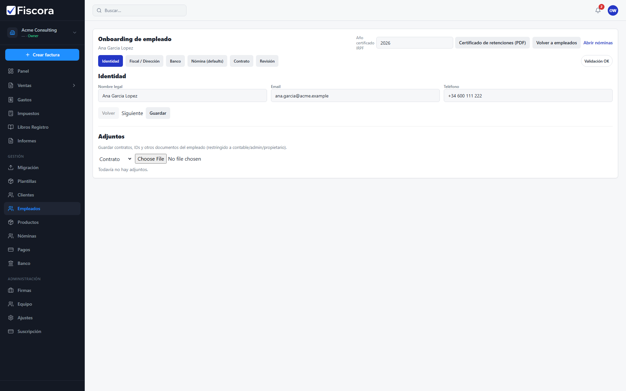Click 'Todavía no hay adjuntos.' text
The height and width of the screenshot is (391, 626).
[123, 170]
